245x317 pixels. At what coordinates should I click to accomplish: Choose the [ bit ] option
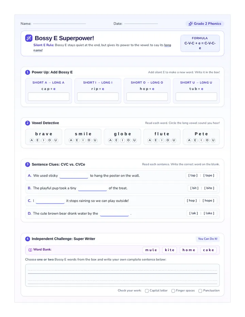tap(194, 188)
